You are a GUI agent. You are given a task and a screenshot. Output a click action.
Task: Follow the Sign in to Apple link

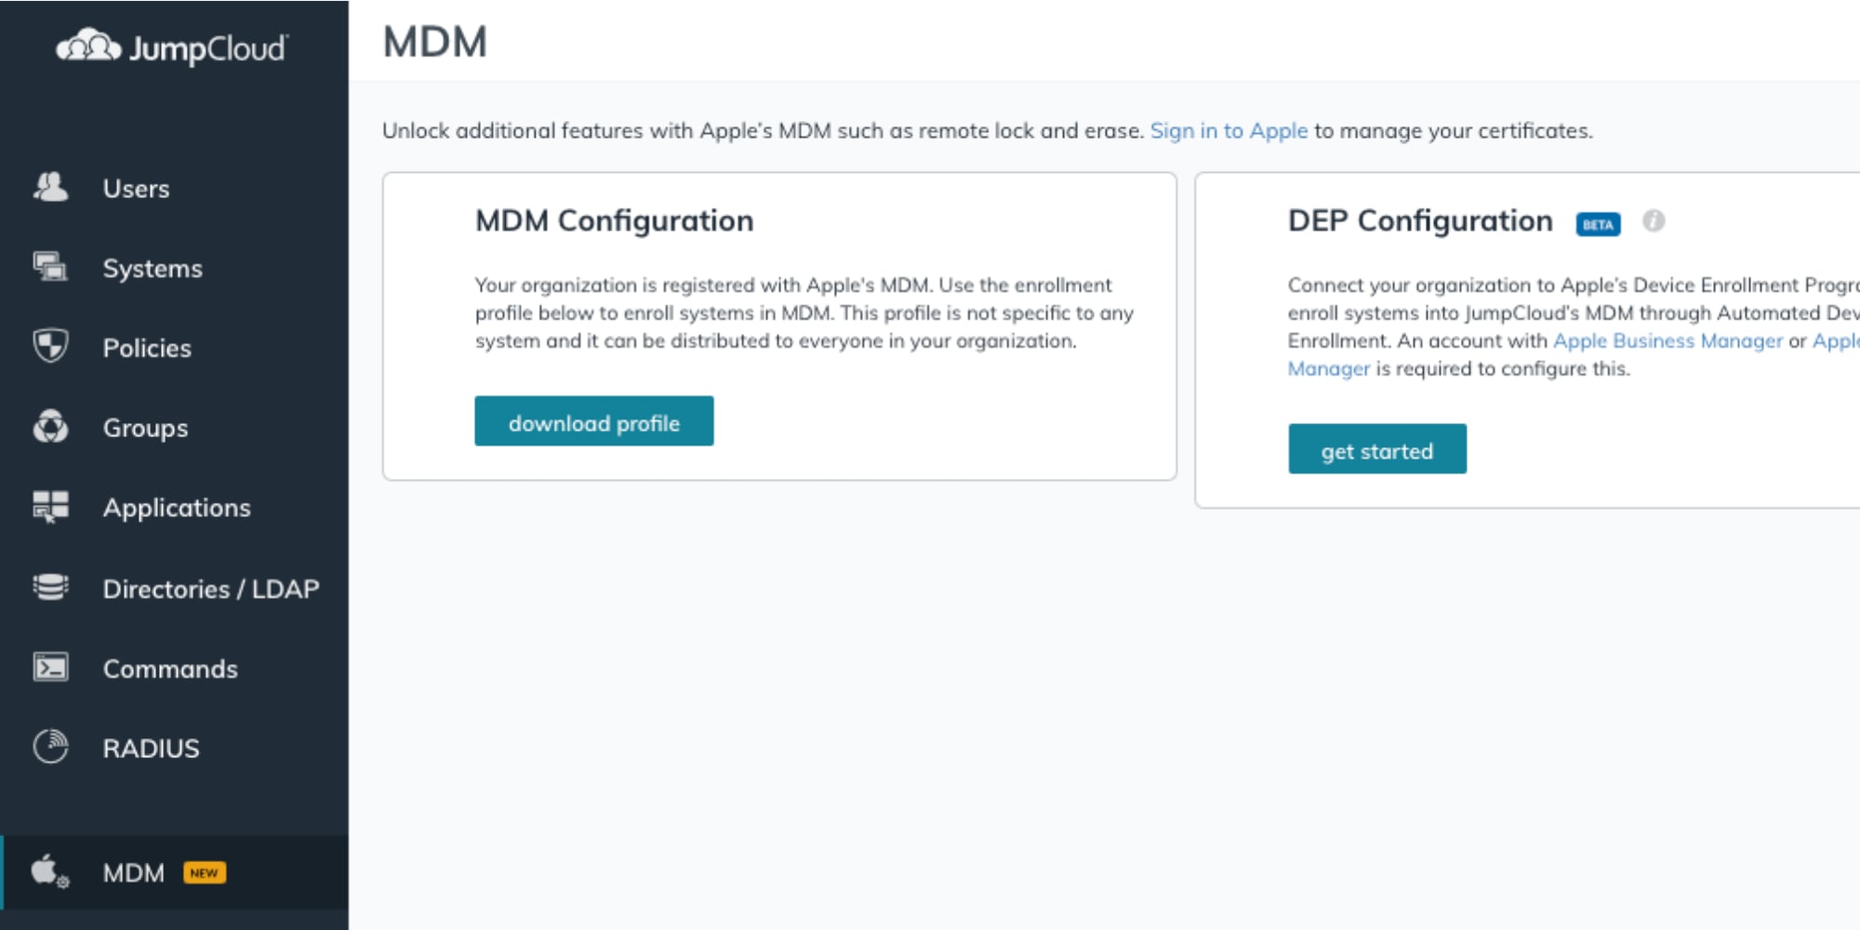tap(1228, 131)
